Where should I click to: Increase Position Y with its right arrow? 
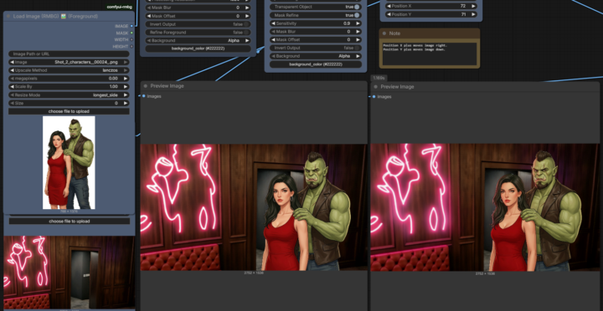(473, 14)
